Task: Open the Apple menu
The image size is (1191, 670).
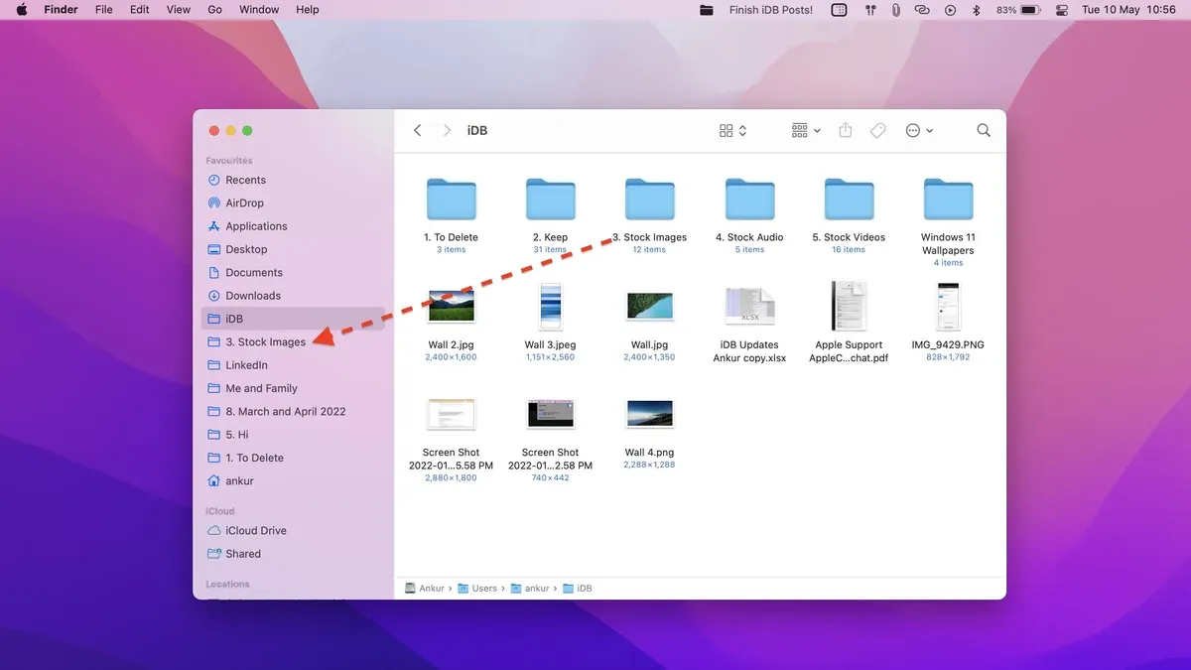Action: coord(20,10)
